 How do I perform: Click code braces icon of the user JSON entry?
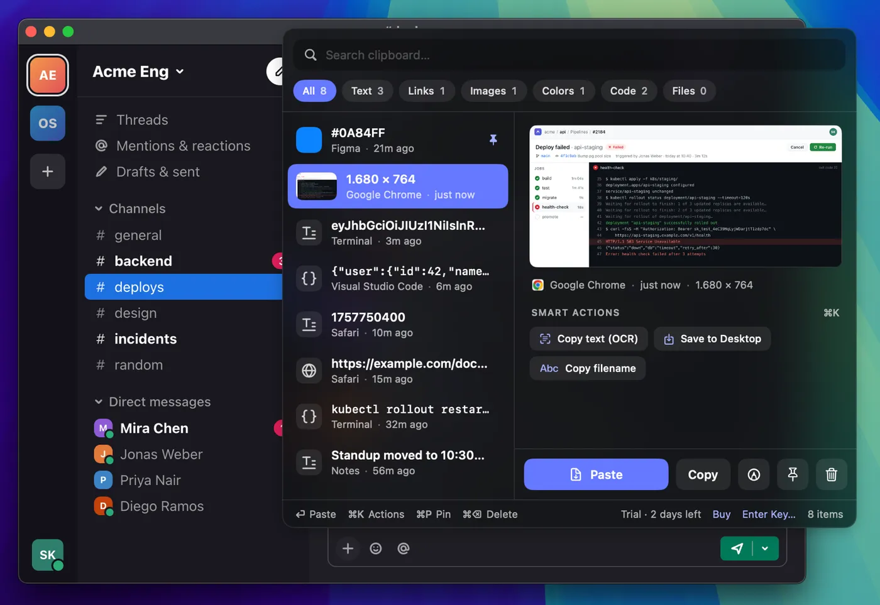pyautogui.click(x=309, y=278)
